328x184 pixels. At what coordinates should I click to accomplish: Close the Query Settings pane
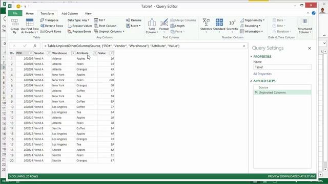[x=310, y=48]
